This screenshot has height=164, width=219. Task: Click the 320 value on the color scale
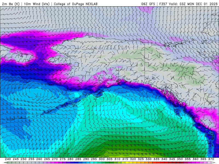click(x=133, y=159)
